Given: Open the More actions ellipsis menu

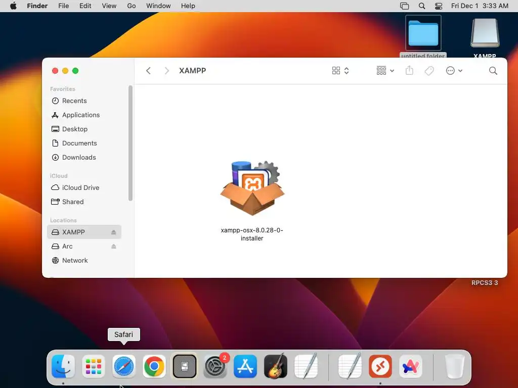Looking at the screenshot, I should point(454,71).
